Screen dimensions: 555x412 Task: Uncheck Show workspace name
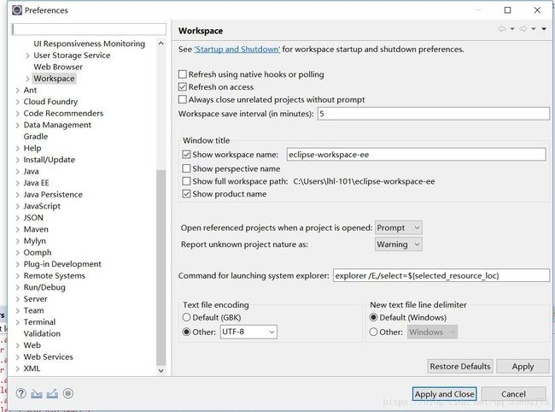coord(186,155)
